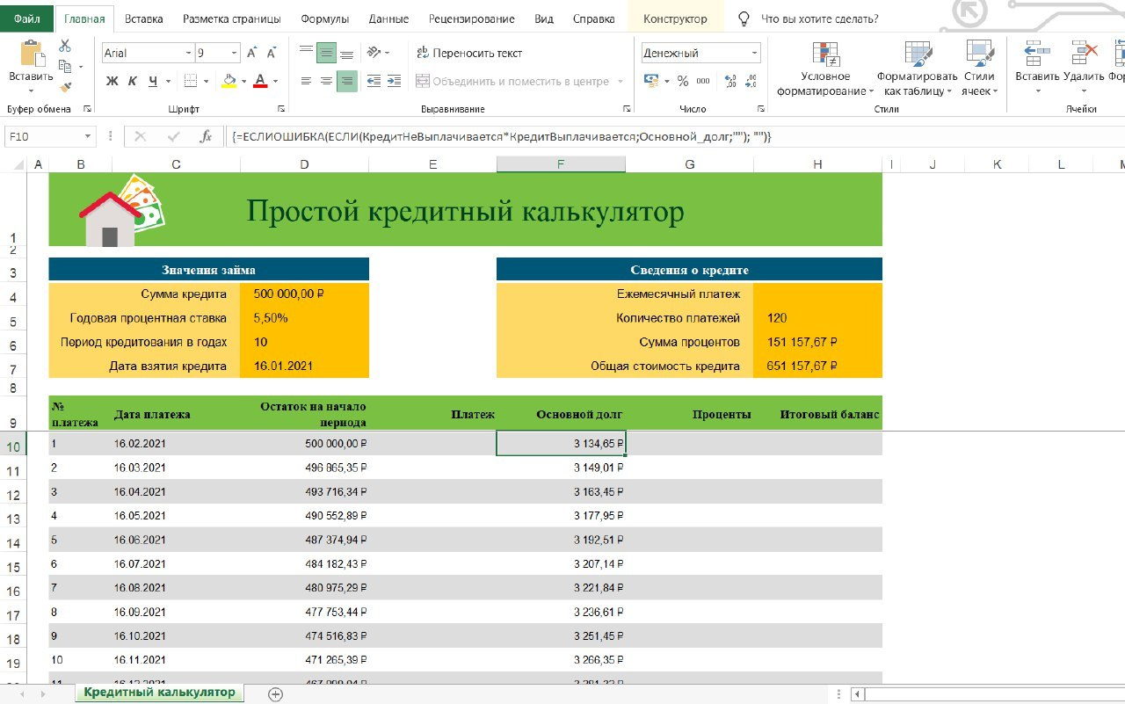Expand the Денежный number format dropdown
Screen dimensions: 1125x704
pos(754,54)
